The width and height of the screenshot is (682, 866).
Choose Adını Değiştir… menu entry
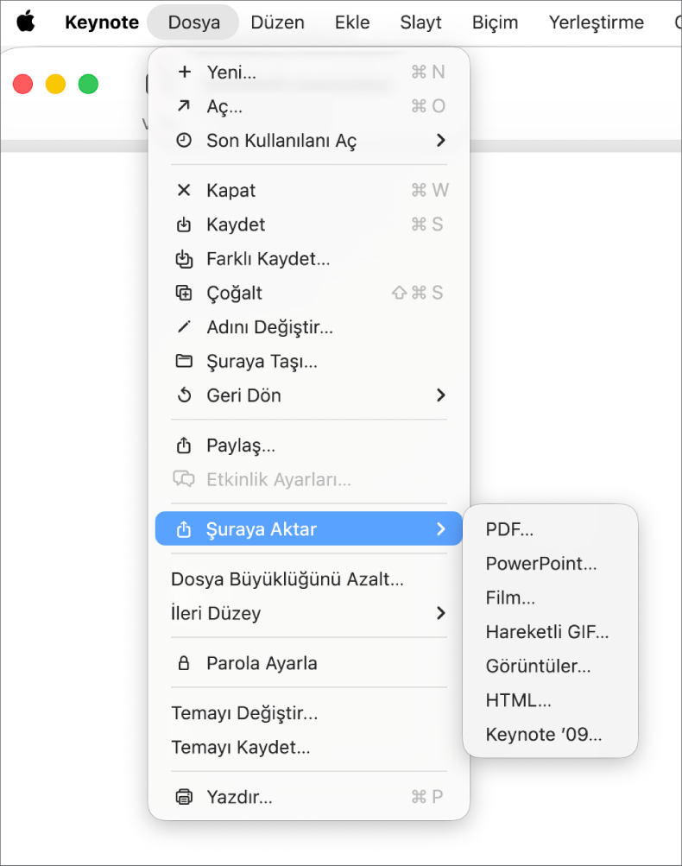click(309, 327)
